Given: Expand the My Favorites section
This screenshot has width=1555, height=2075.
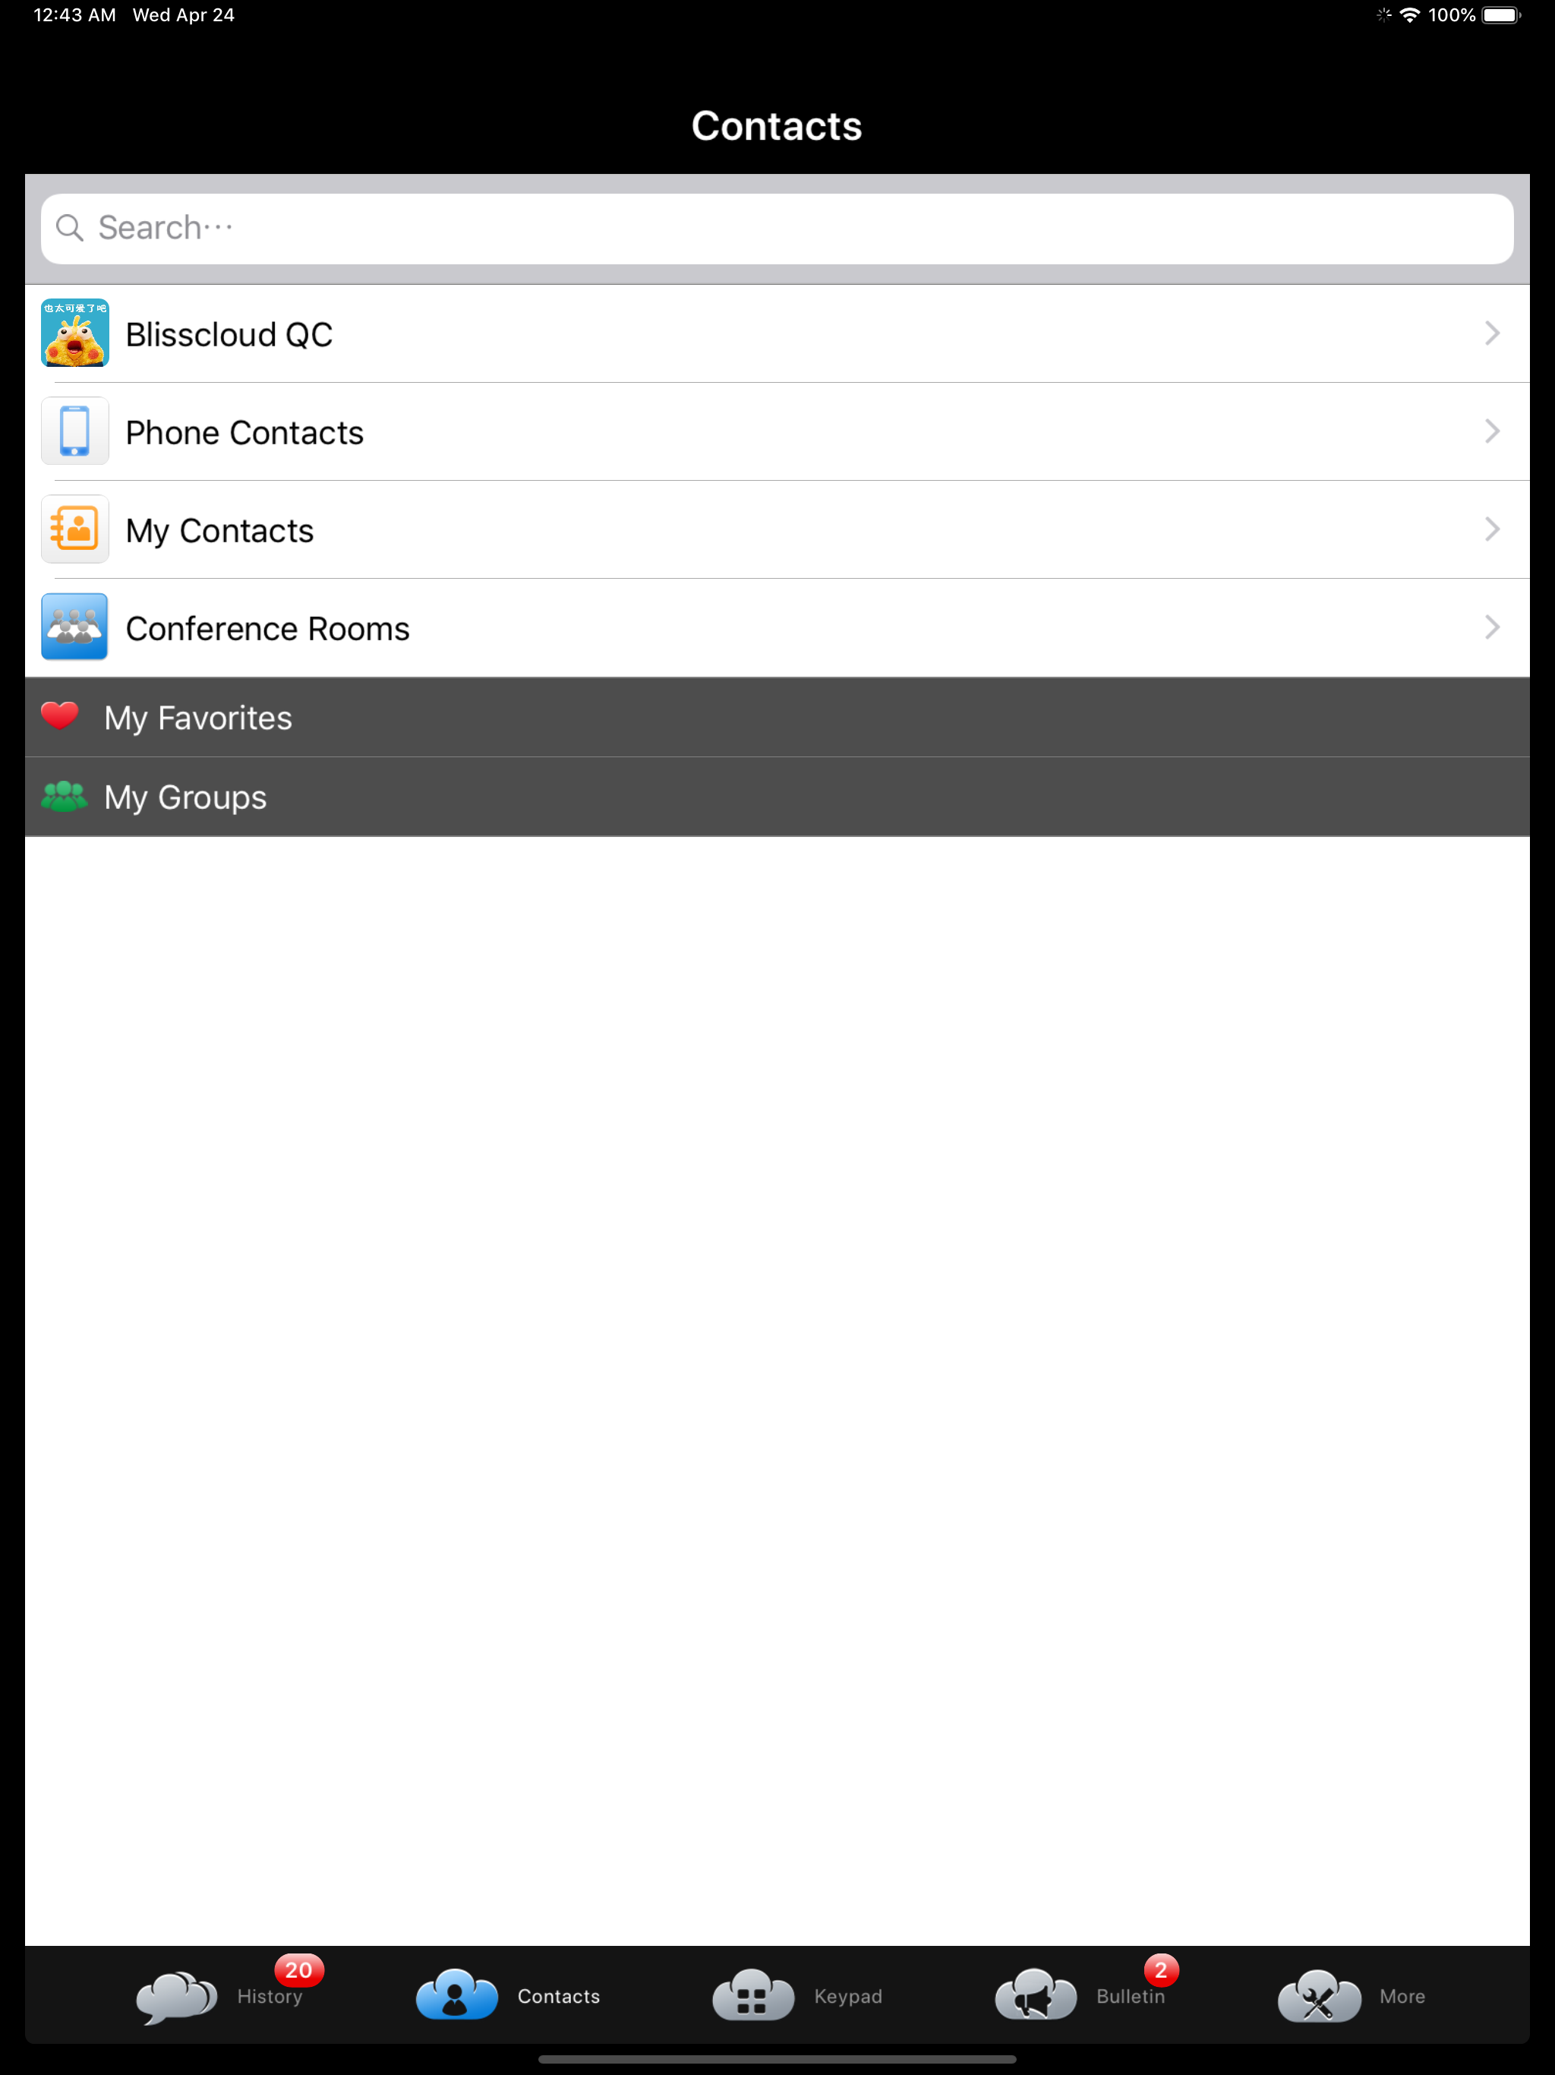Looking at the screenshot, I should 777,718.
